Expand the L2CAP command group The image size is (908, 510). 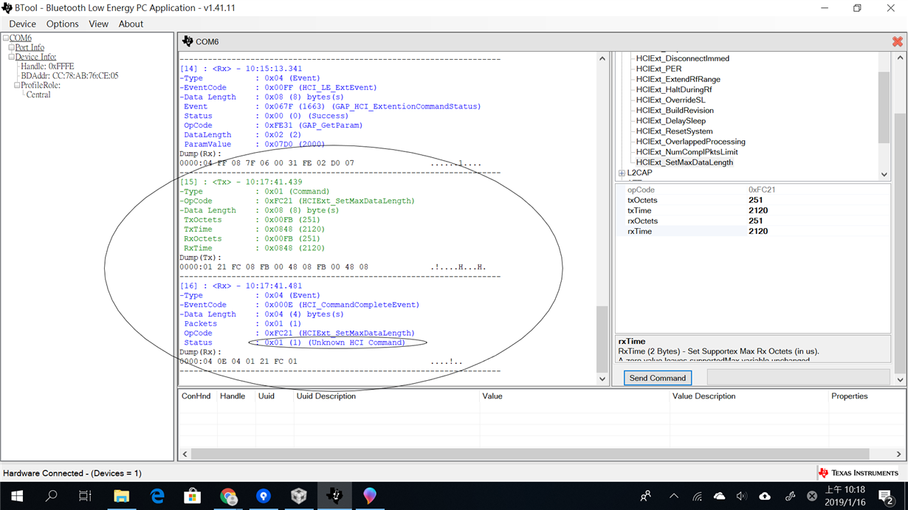click(x=622, y=173)
